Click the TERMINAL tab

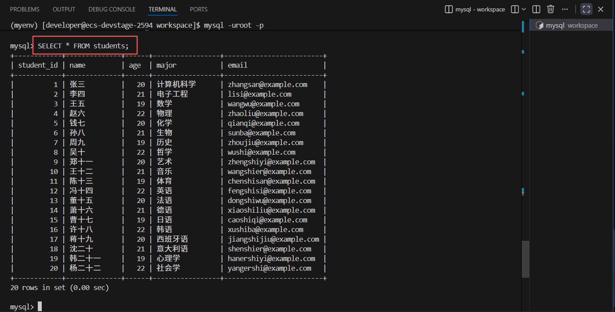coord(163,9)
